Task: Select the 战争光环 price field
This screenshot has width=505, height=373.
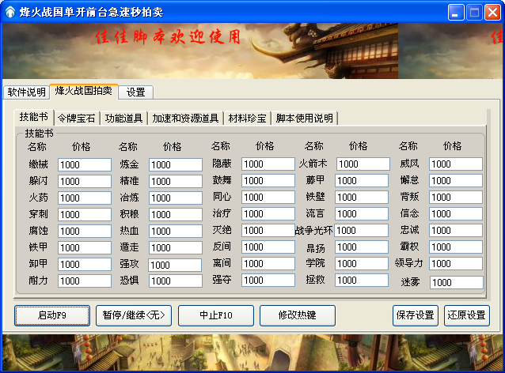Action: [361, 231]
